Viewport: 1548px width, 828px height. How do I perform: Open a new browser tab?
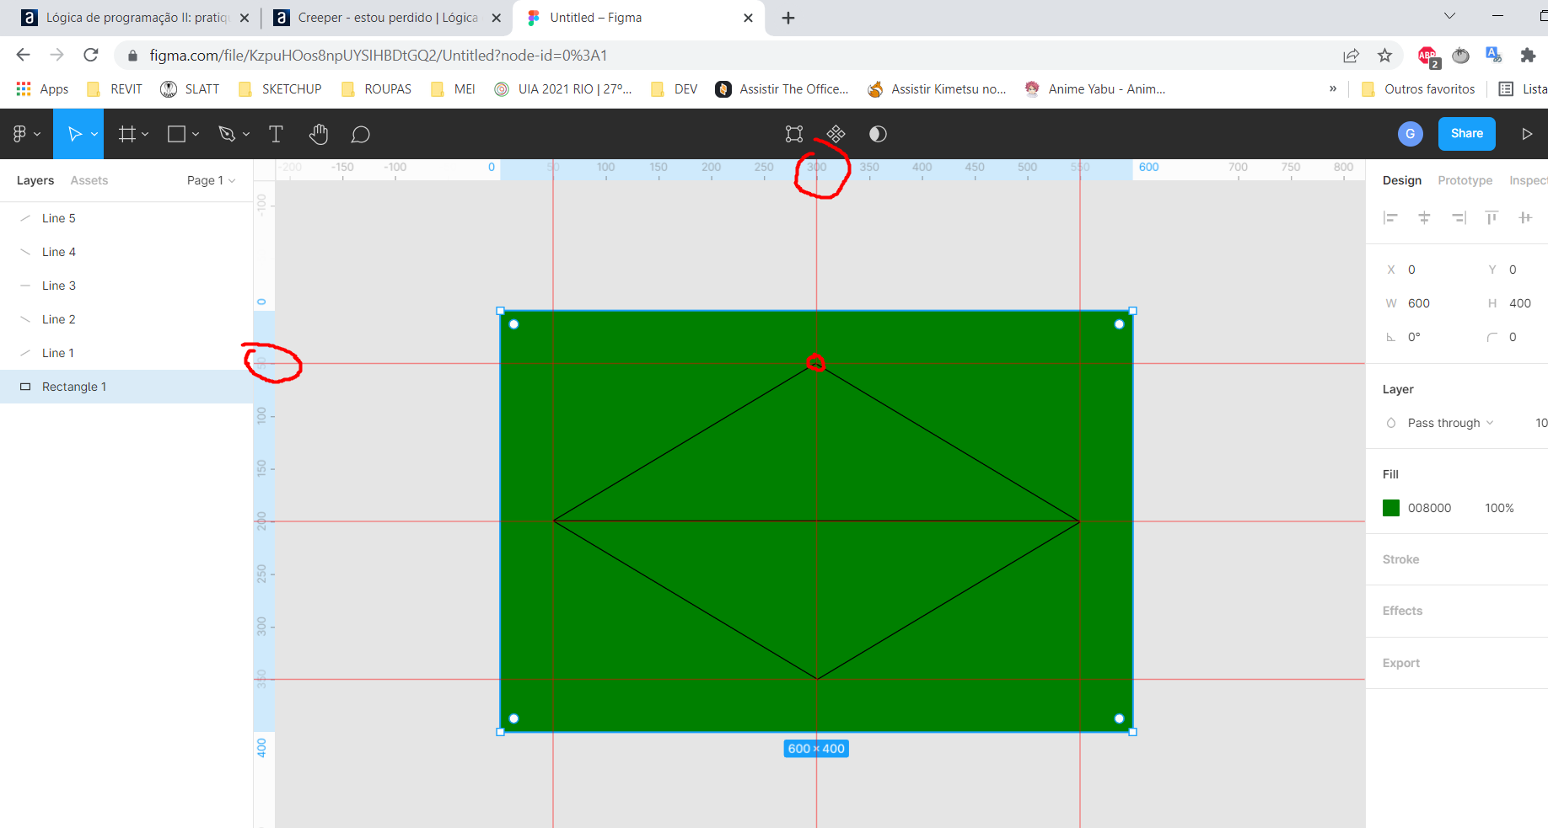(x=788, y=18)
